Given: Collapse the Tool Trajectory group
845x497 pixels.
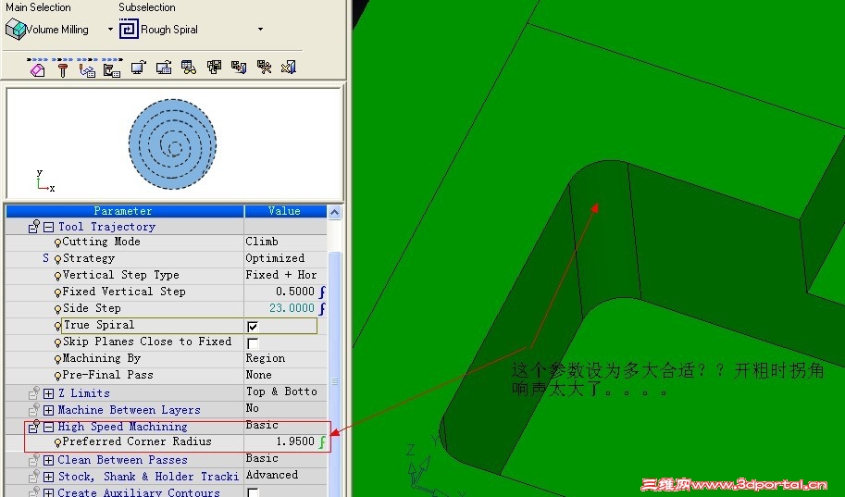Looking at the screenshot, I should click(x=48, y=228).
